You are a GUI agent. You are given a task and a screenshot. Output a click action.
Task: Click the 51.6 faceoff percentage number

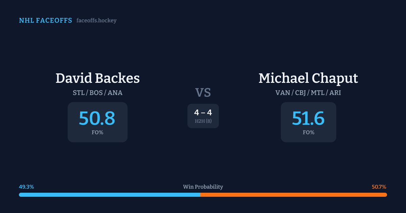(x=308, y=118)
